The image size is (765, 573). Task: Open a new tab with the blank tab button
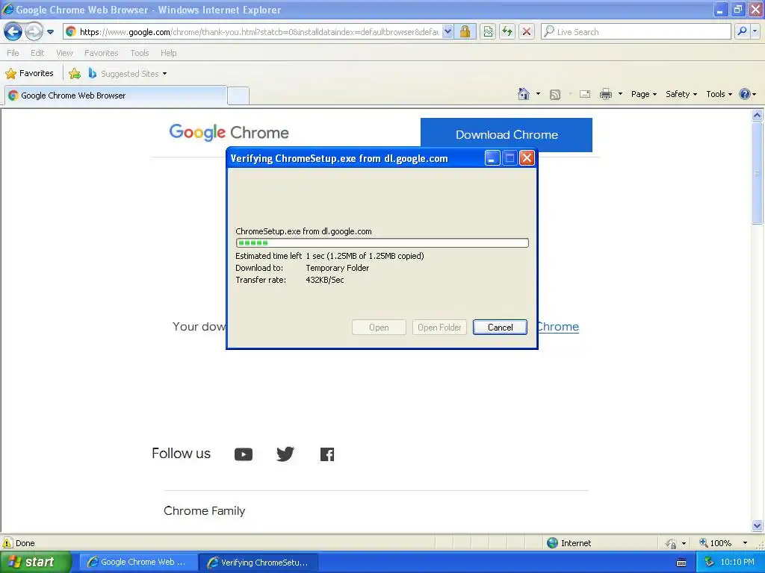pos(238,95)
